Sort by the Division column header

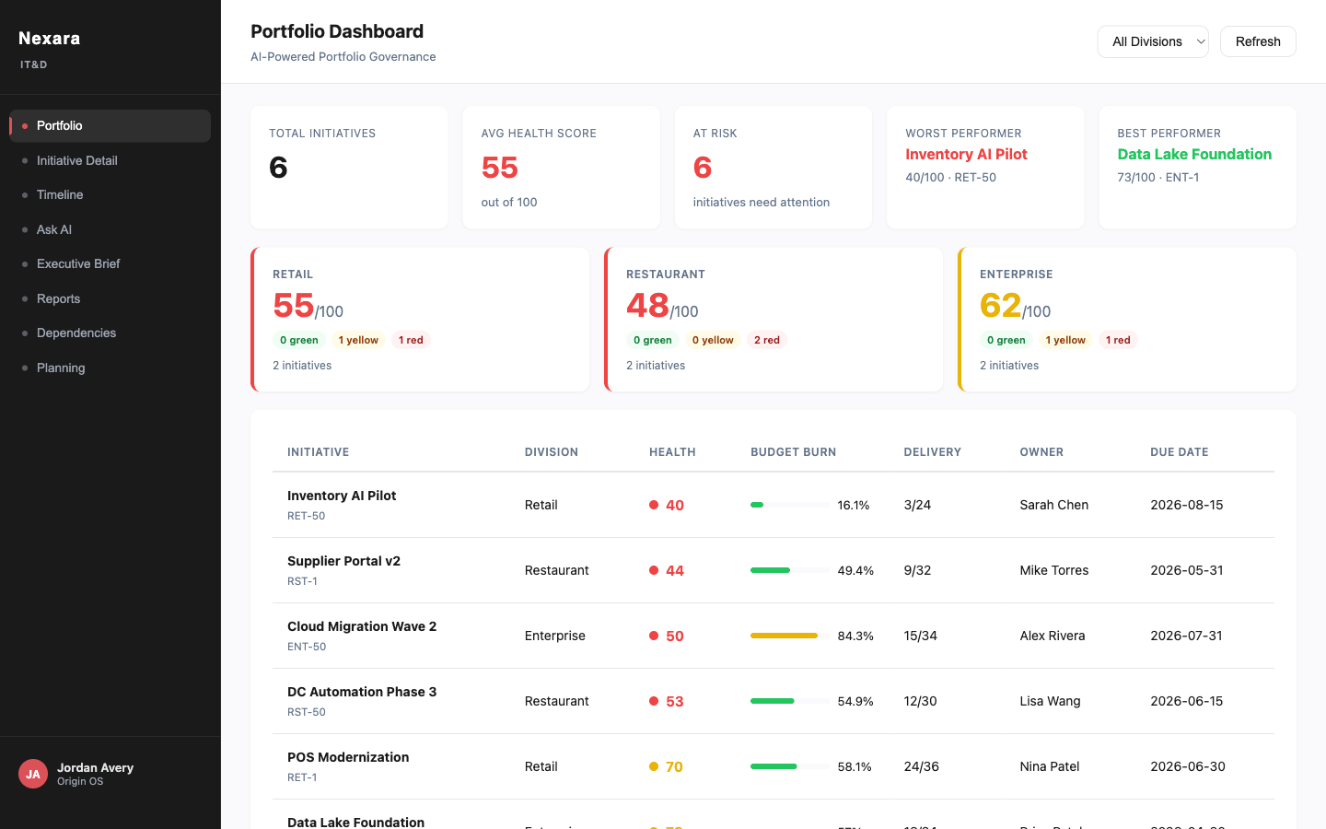[552, 452]
